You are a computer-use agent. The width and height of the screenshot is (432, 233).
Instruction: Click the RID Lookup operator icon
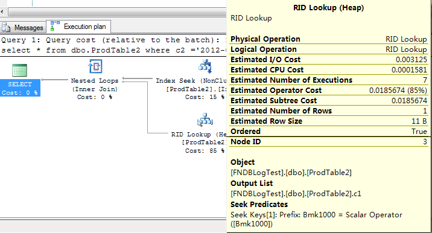click(x=205, y=120)
